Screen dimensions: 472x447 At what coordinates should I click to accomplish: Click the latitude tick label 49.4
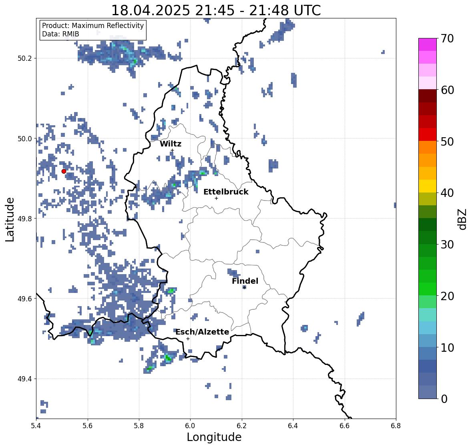[x=25, y=379]
